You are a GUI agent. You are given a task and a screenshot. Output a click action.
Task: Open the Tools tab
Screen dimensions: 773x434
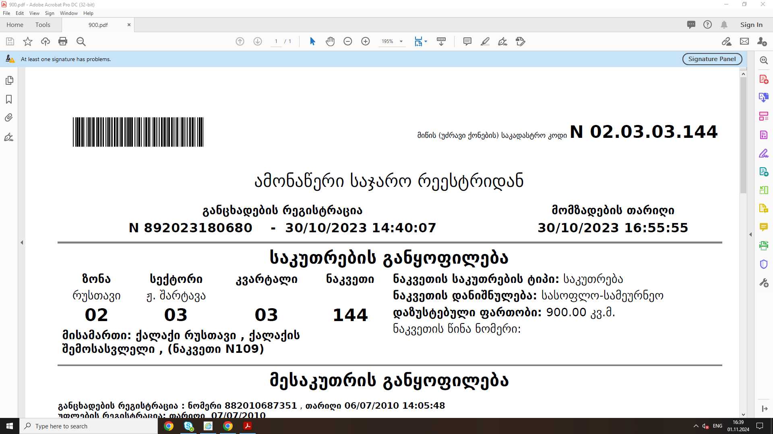pos(43,25)
